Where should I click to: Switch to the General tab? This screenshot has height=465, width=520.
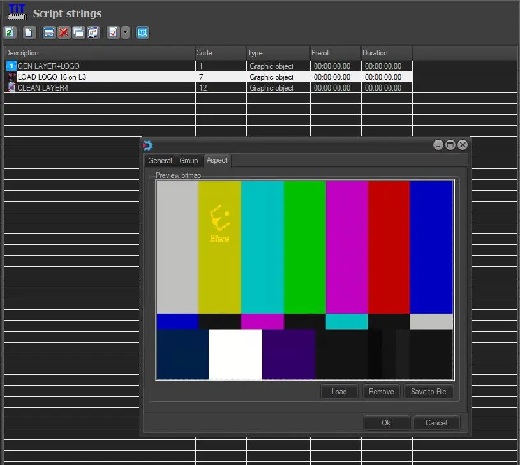[160, 161]
